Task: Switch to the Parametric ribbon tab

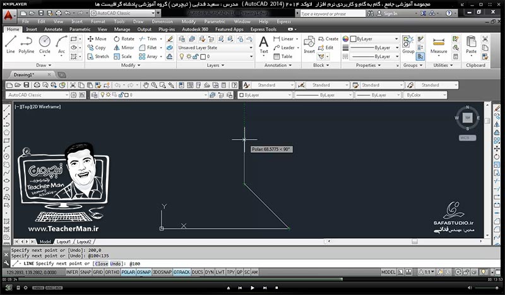Action: tap(80, 29)
